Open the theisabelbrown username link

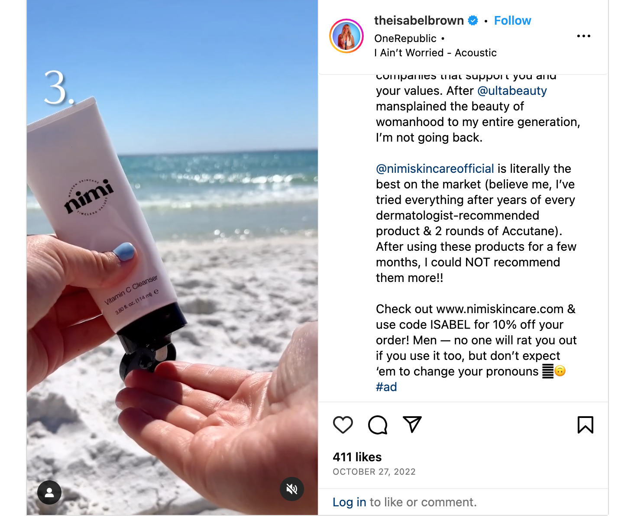pyautogui.click(x=419, y=20)
